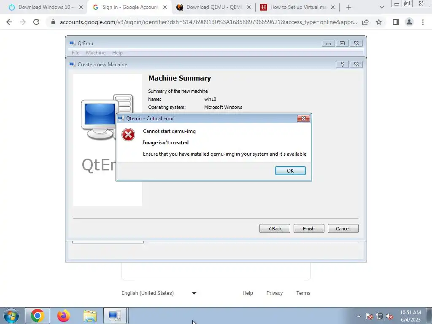This screenshot has height=324, width=432.
Task: Click the taskbar clock showing 10:51 AM
Action: coord(410,316)
